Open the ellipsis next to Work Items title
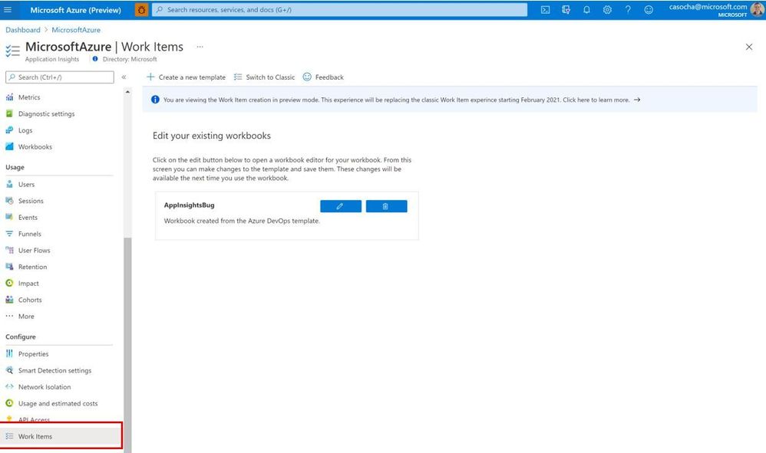 coord(200,47)
